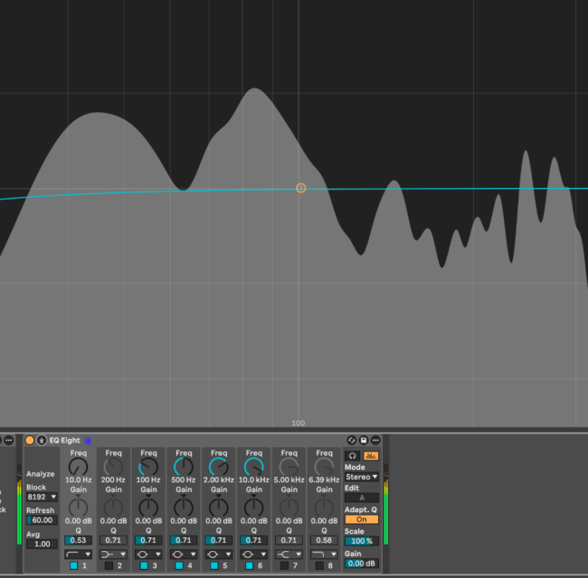Open the Stereo mode dropdown
The image size is (588, 578).
(x=361, y=477)
